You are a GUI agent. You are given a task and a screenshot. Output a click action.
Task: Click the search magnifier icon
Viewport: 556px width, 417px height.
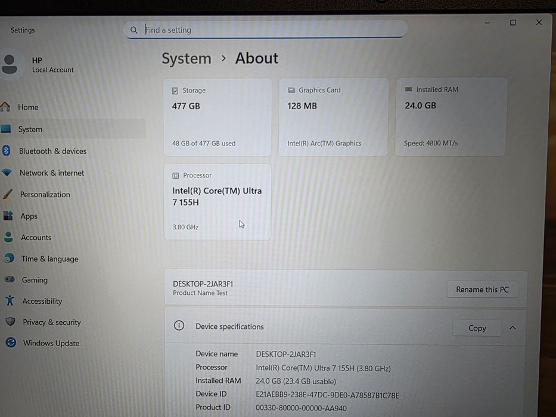pos(133,30)
